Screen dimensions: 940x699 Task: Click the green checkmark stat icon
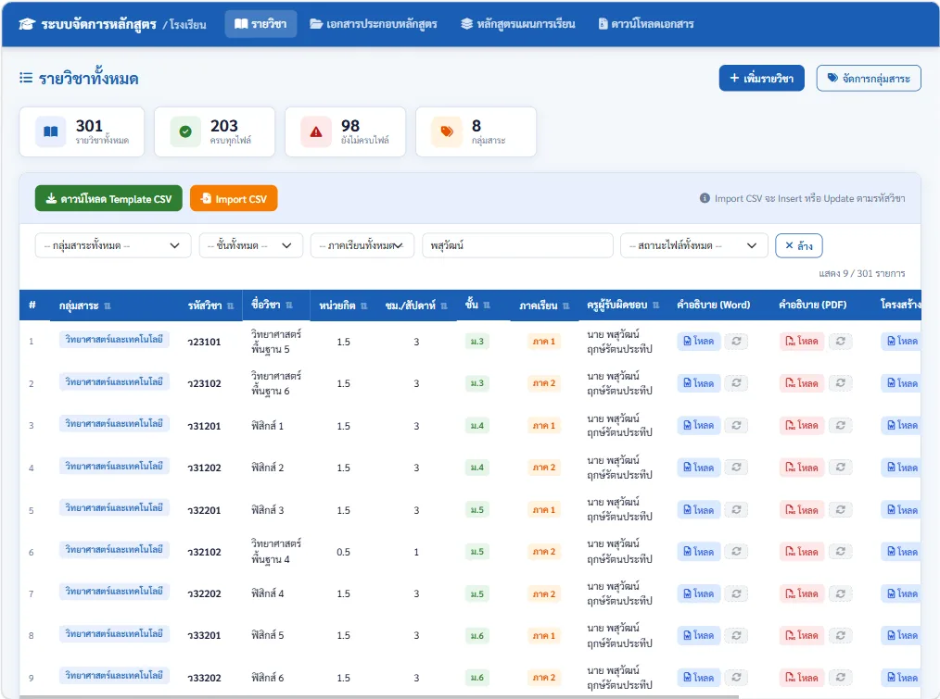(185, 131)
